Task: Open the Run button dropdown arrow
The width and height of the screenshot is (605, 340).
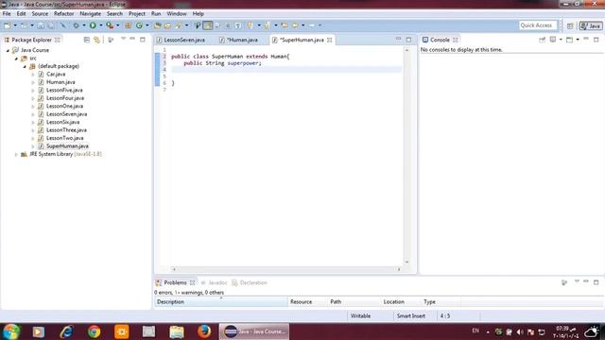Action: tap(101, 25)
